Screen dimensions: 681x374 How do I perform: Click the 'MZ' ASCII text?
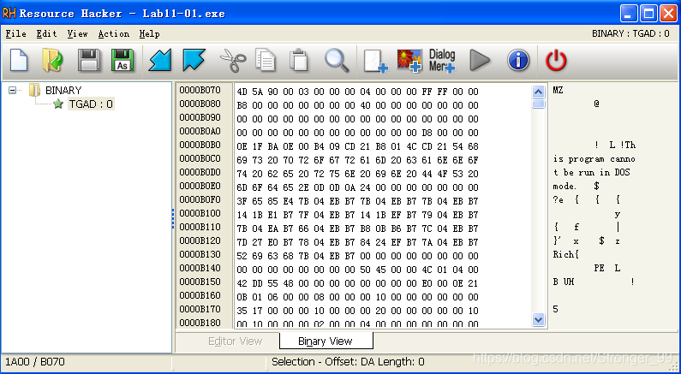(x=559, y=90)
